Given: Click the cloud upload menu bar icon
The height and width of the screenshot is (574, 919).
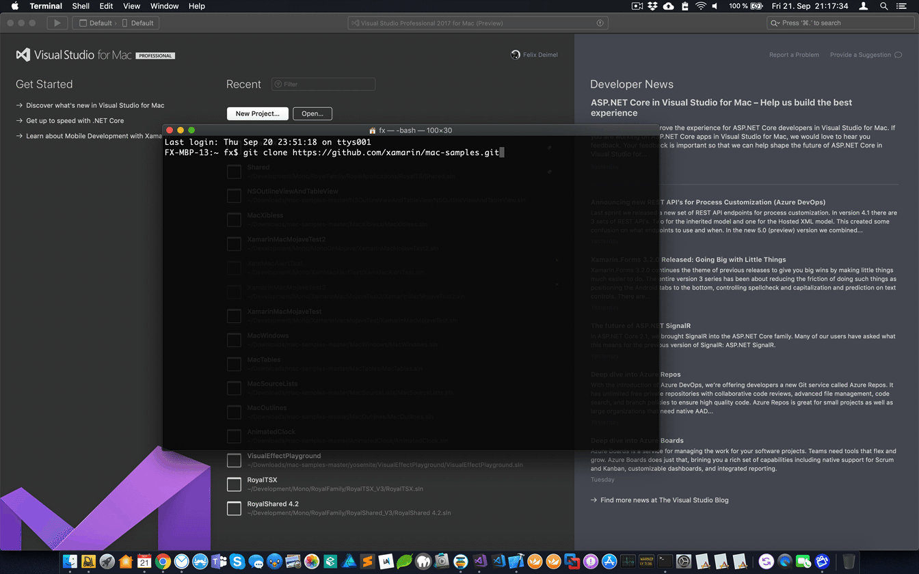Looking at the screenshot, I should tap(669, 6).
